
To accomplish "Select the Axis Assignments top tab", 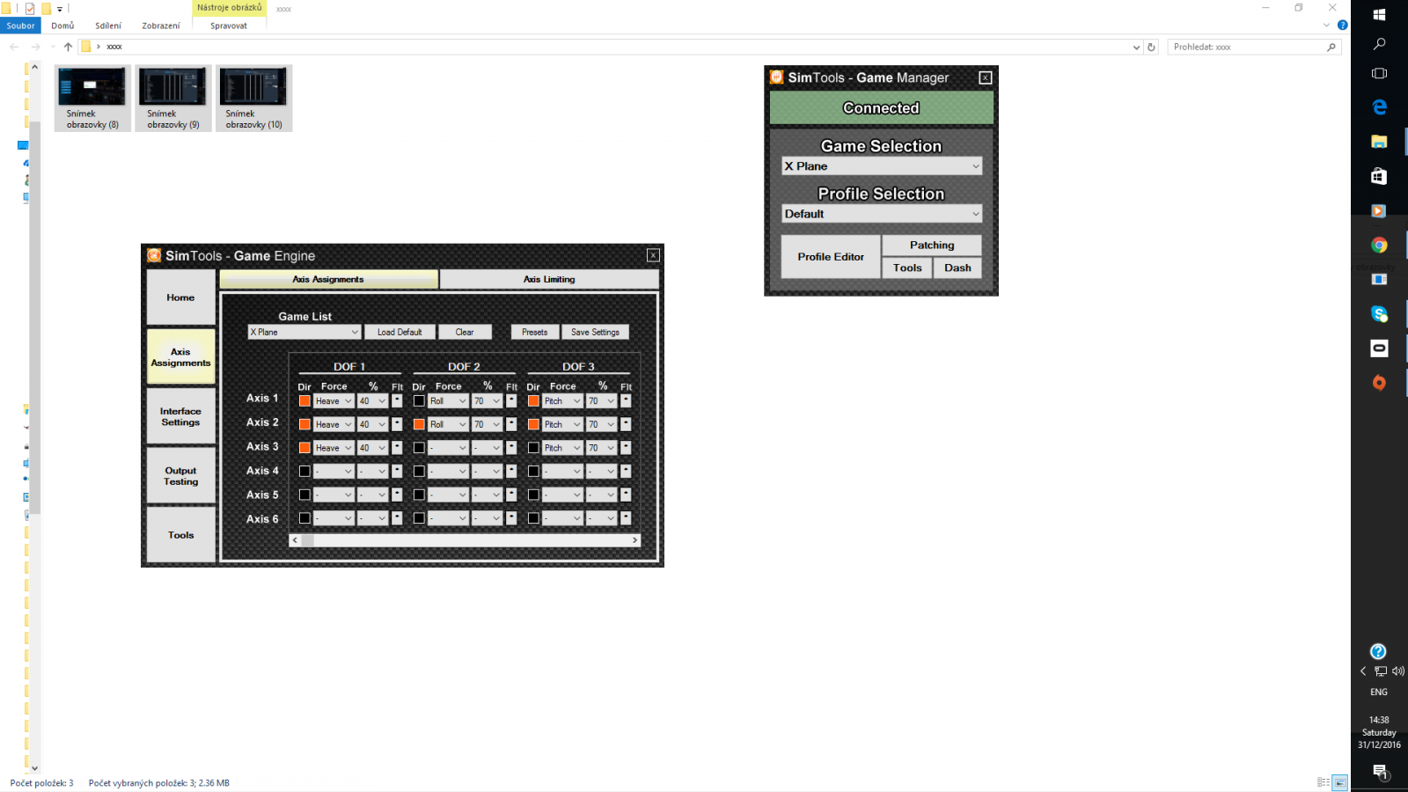I will (x=328, y=279).
